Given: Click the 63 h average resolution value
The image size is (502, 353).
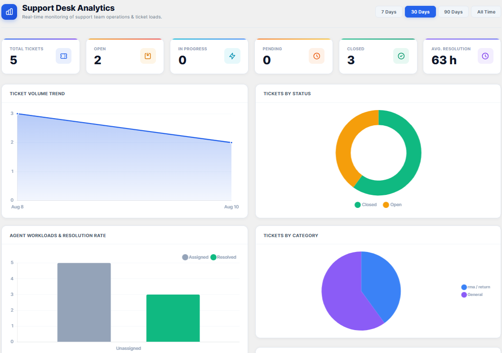Looking at the screenshot, I should coord(444,60).
